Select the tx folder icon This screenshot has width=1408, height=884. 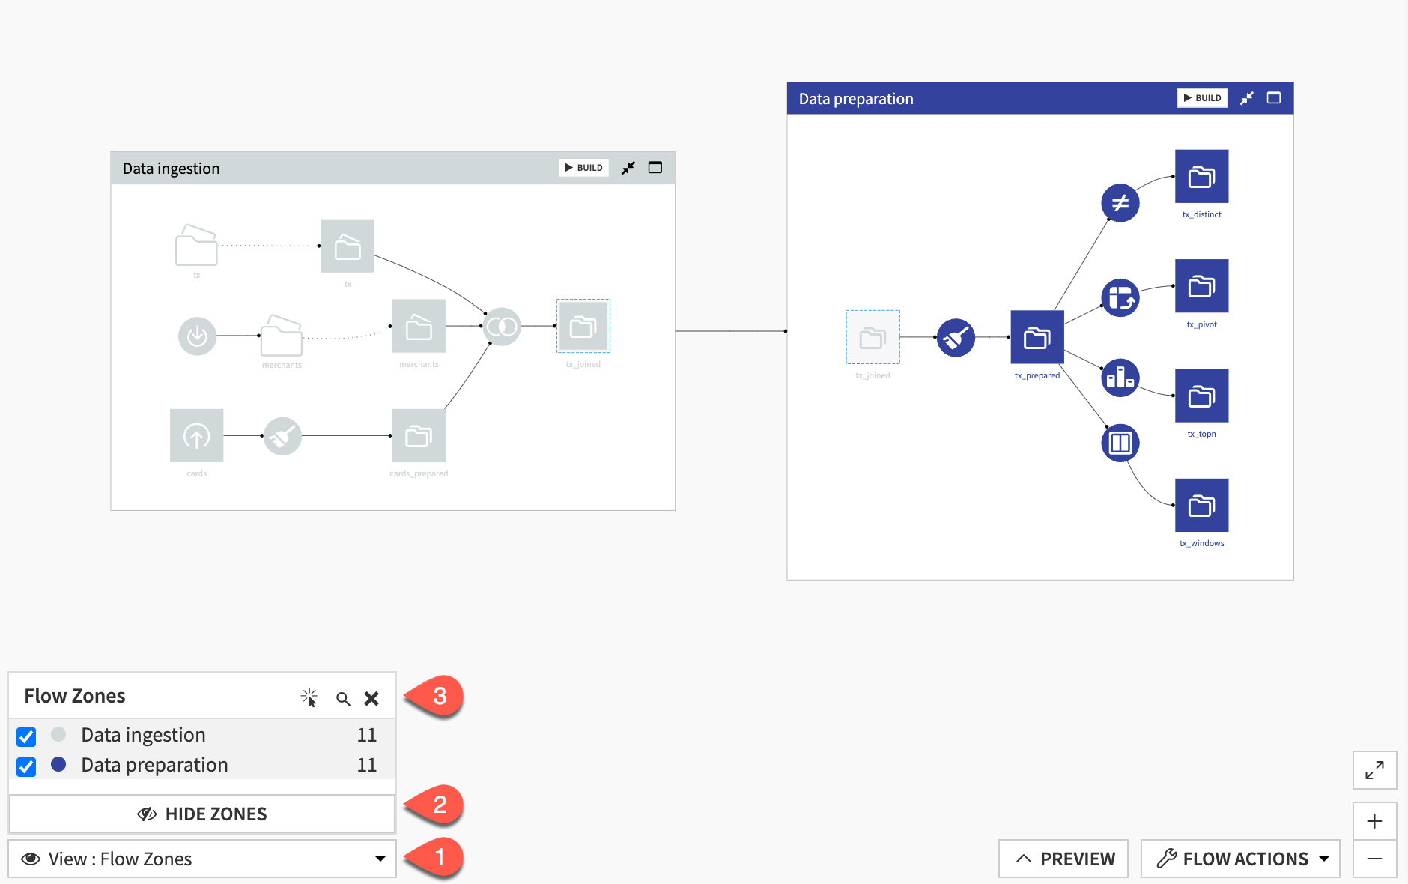tap(196, 245)
